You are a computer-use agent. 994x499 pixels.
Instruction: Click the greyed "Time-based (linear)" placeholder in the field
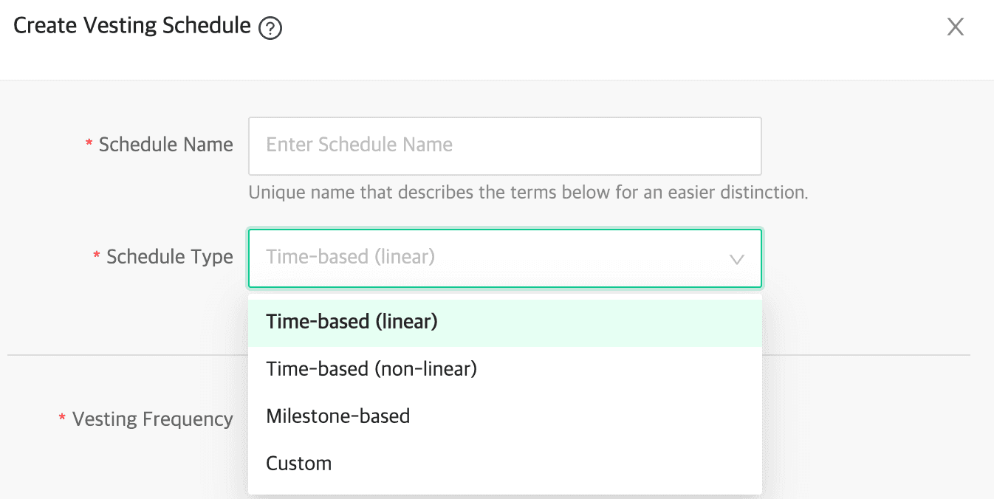(351, 257)
